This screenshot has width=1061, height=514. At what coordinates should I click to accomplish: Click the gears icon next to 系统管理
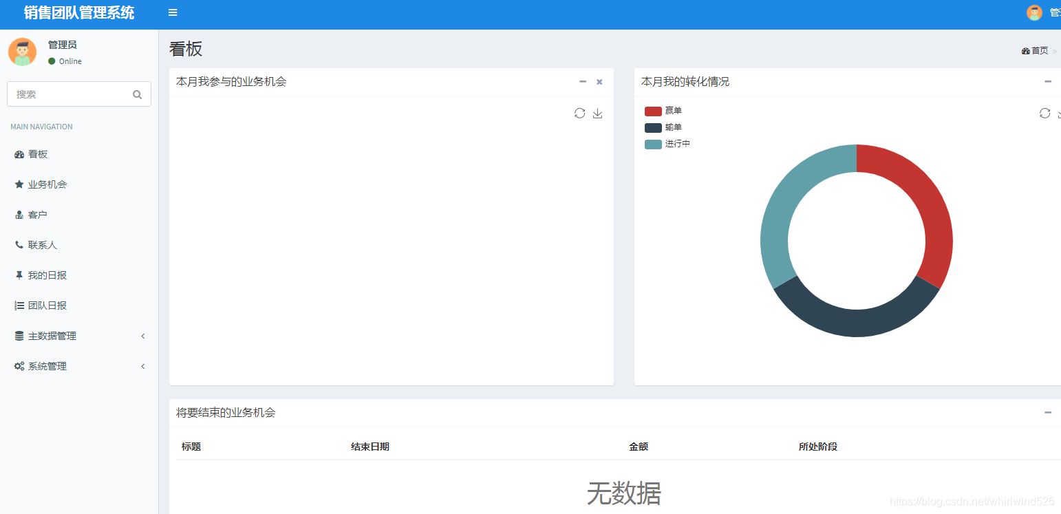[19, 366]
